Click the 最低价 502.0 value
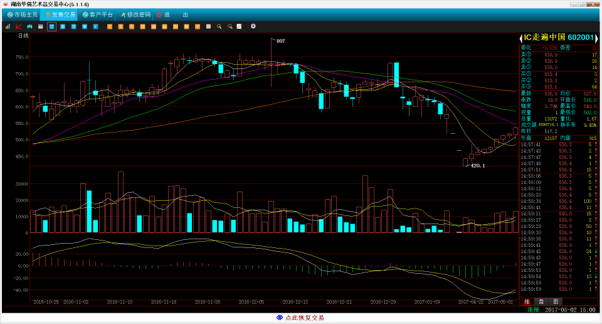 point(590,112)
